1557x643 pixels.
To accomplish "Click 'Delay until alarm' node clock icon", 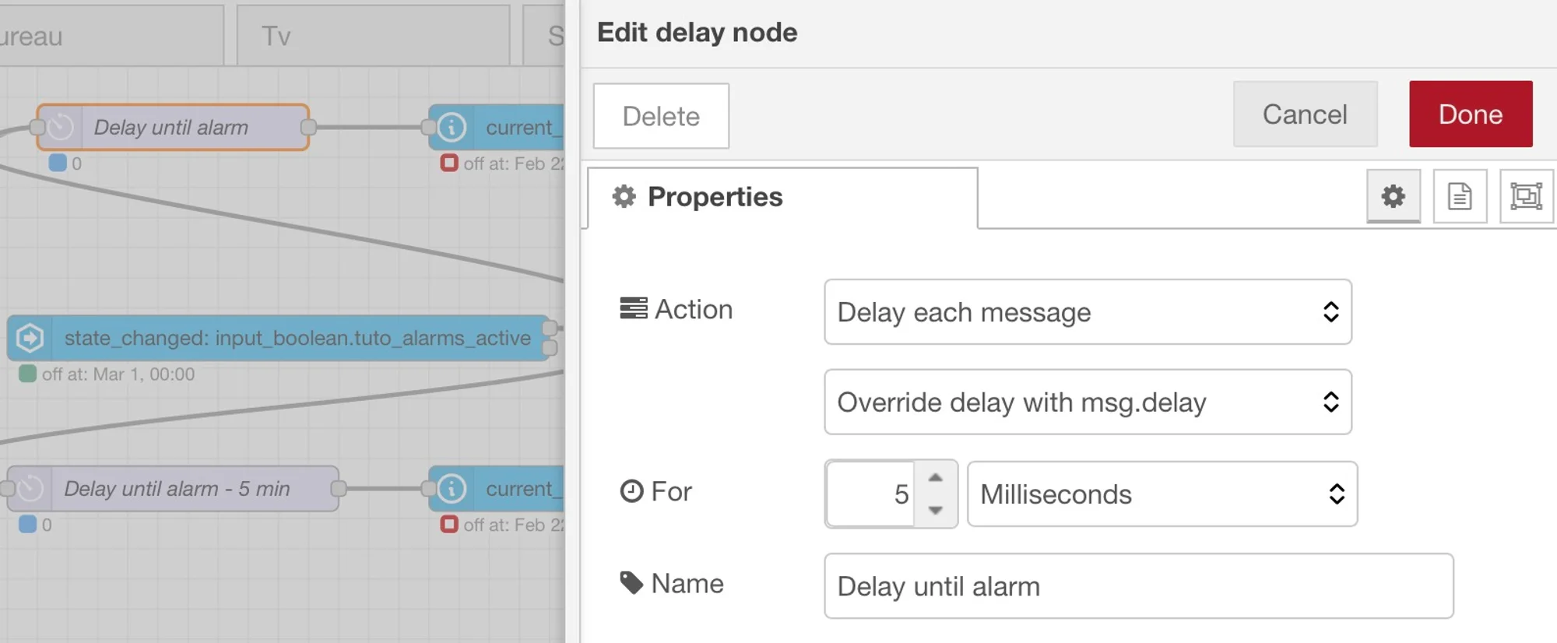I will coord(60,127).
